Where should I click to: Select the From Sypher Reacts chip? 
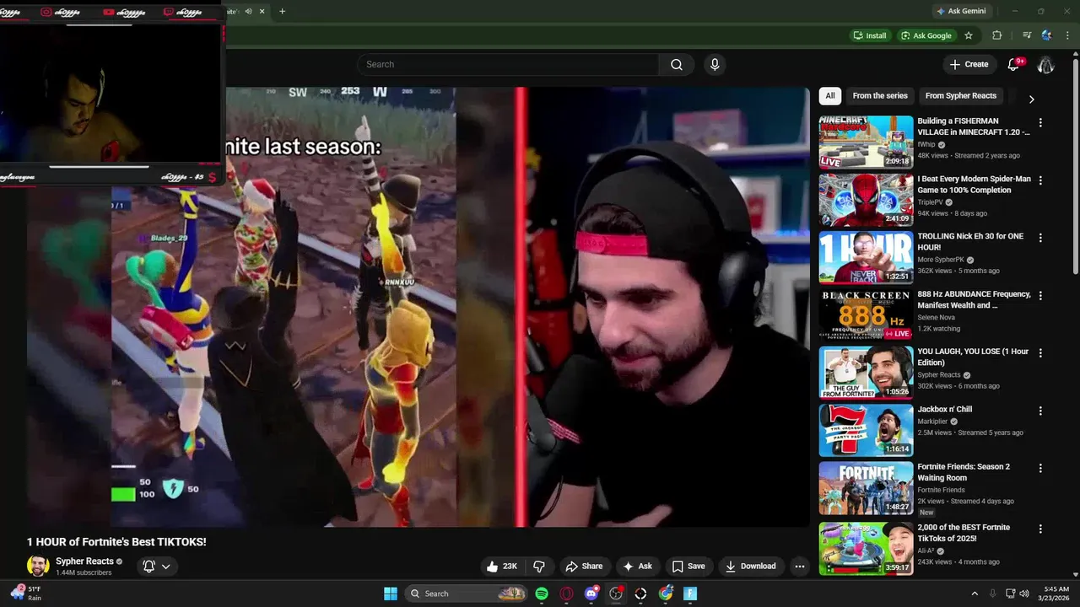[960, 96]
